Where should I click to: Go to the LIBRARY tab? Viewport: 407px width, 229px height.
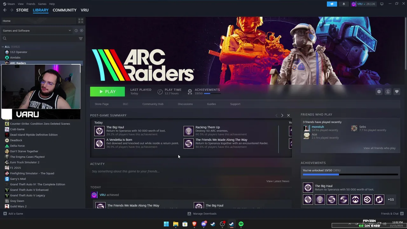point(41,10)
